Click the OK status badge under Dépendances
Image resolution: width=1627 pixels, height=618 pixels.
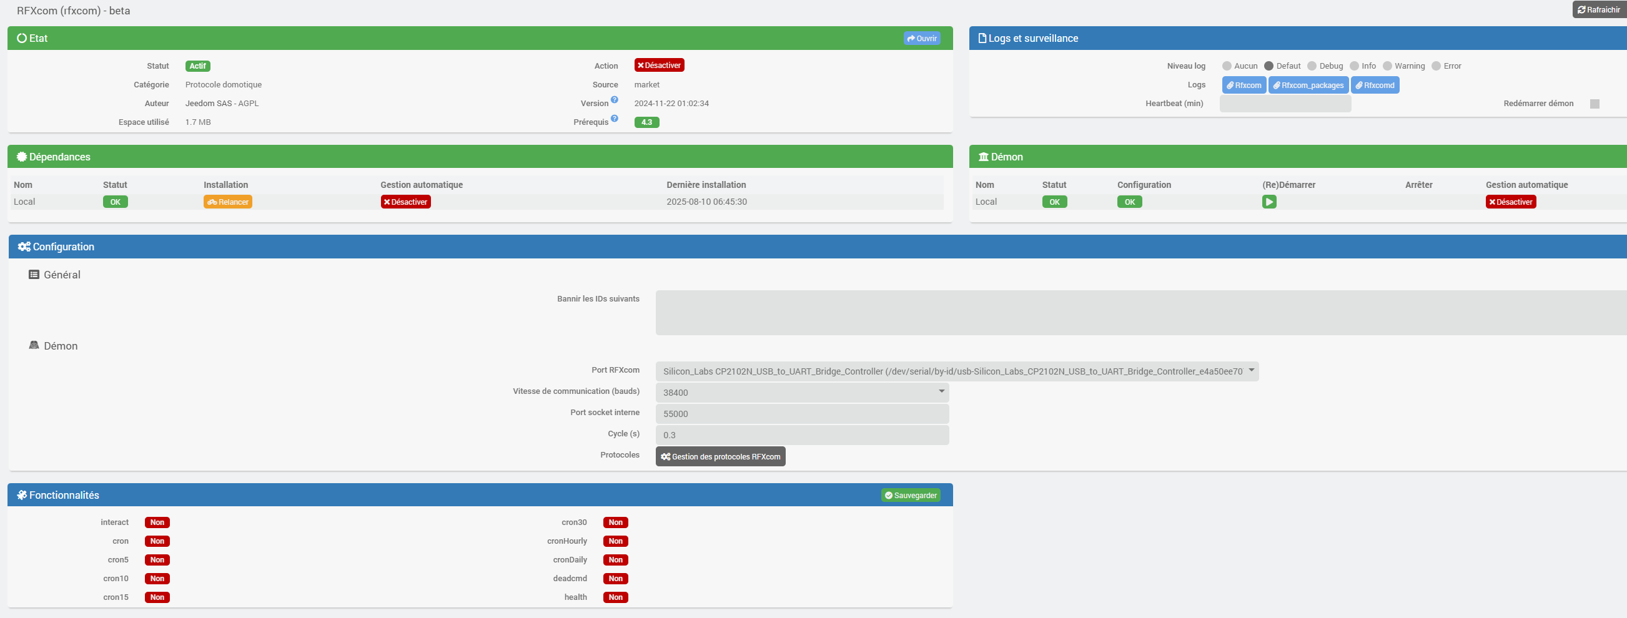(116, 202)
